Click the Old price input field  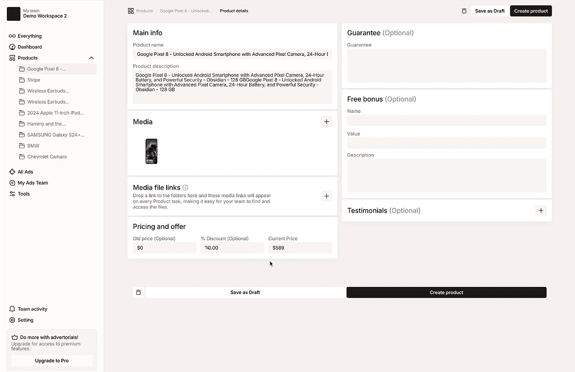[x=164, y=248]
